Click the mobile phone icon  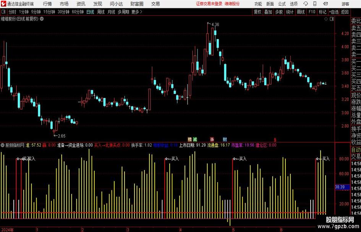tap(315, 4)
